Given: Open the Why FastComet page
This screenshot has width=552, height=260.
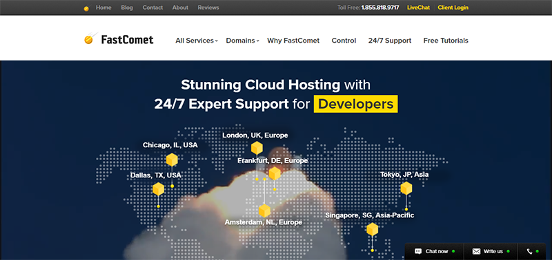Looking at the screenshot, I should (293, 41).
